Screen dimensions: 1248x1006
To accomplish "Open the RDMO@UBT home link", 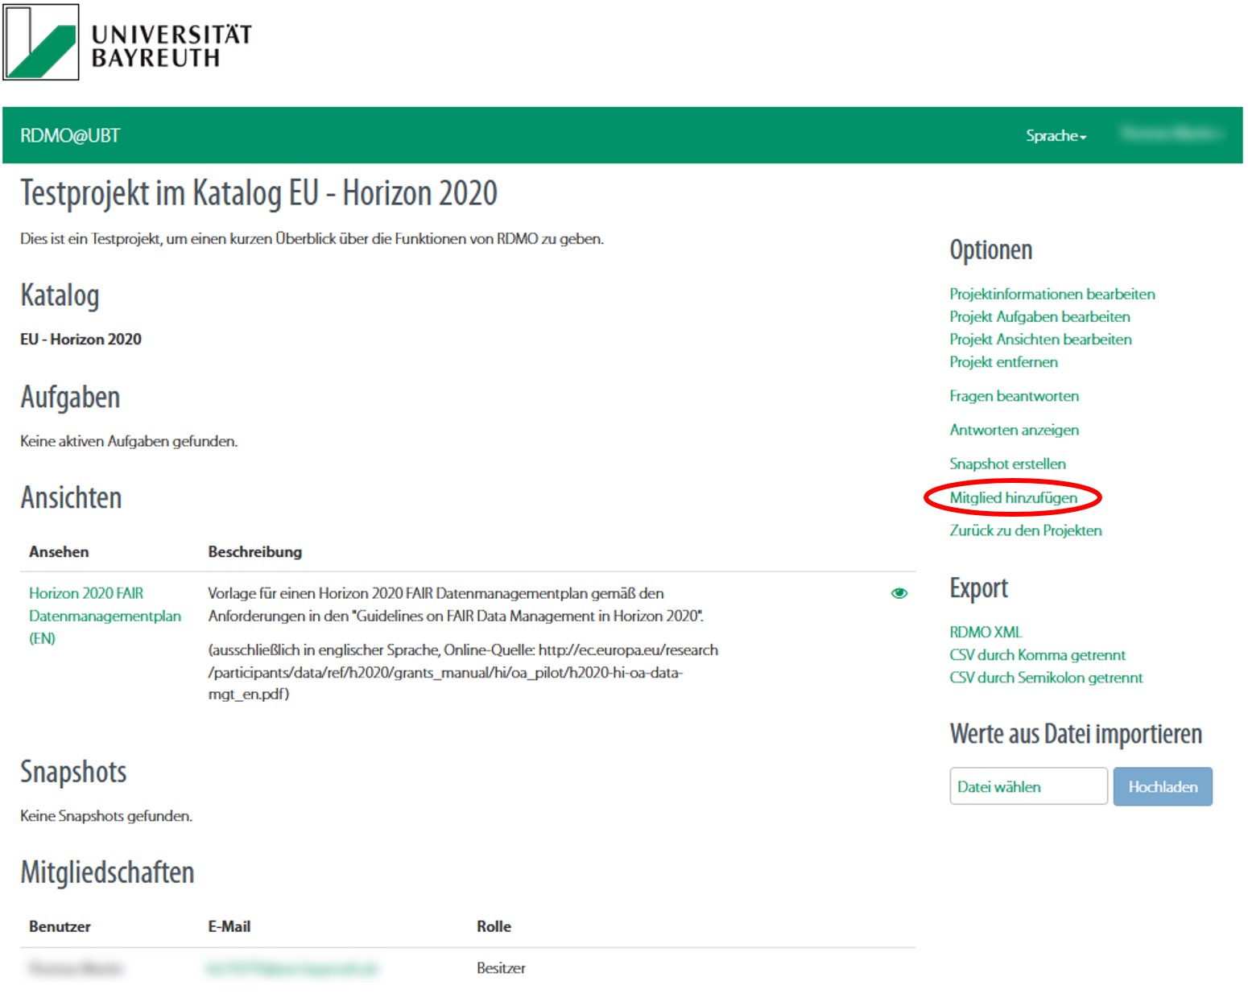I will pyautogui.click(x=70, y=135).
